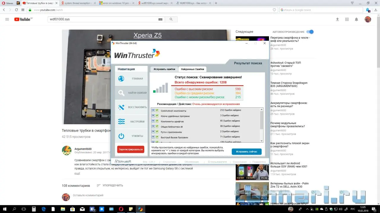Switch to the wdf01000.sys синий экран tab
The image size is (380, 213).
coord(155,3)
